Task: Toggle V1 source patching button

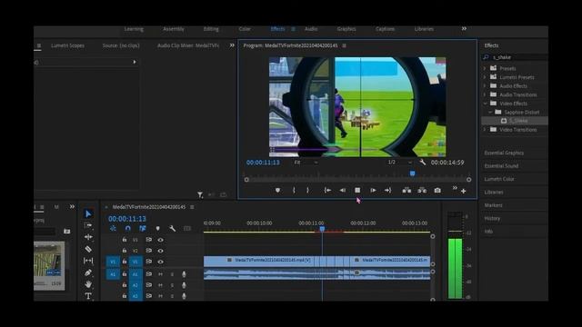Action: coord(113,262)
